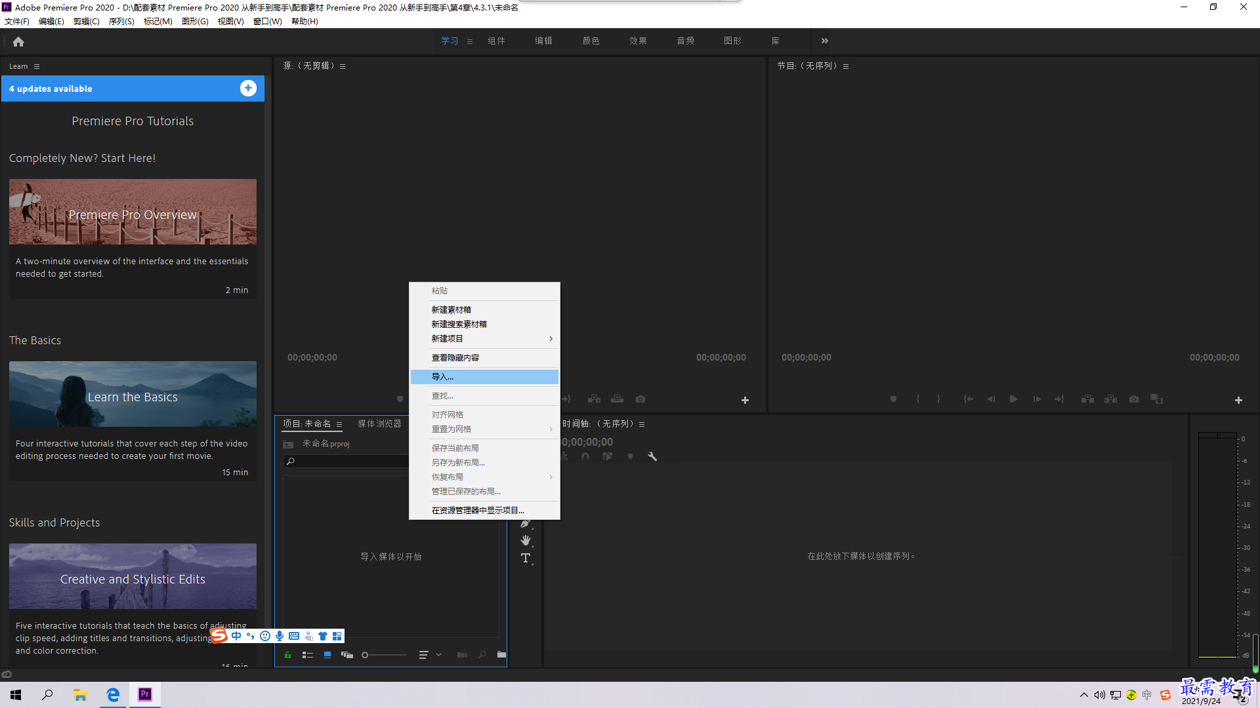This screenshot has width=1260, height=708.
Task: Open Creative and Stylistic Edits tutorial
Action: (x=133, y=576)
